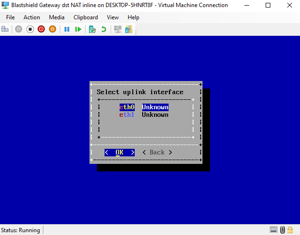Image resolution: width=300 pixels, height=235 pixels.
Task: Click the Ctrl+Alt+Delete toolbar icon
Action: pos(5,29)
